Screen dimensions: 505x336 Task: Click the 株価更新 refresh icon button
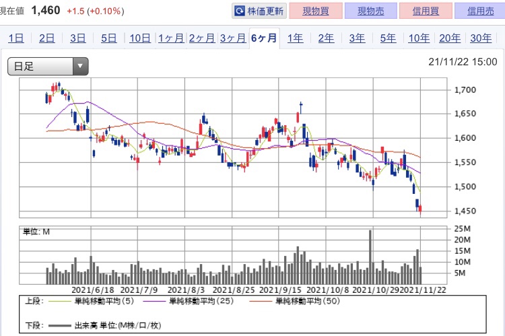[x=259, y=11]
